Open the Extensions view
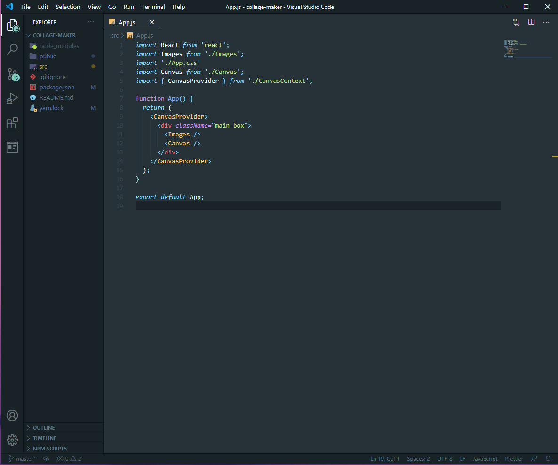Screen dimensions: 558x465 12,123
